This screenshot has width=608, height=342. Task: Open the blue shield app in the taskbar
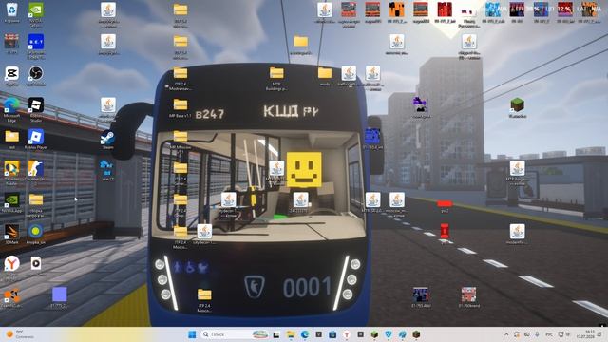point(389,334)
